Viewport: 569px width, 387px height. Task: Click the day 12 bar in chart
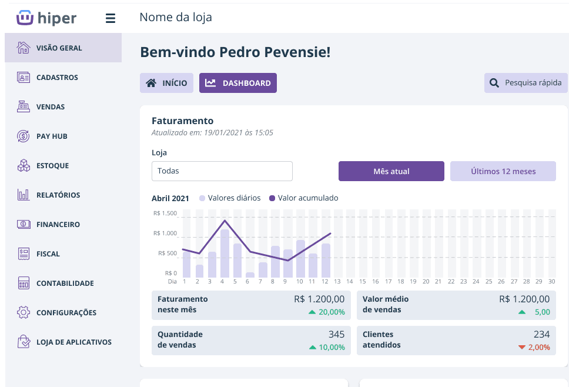click(x=326, y=261)
